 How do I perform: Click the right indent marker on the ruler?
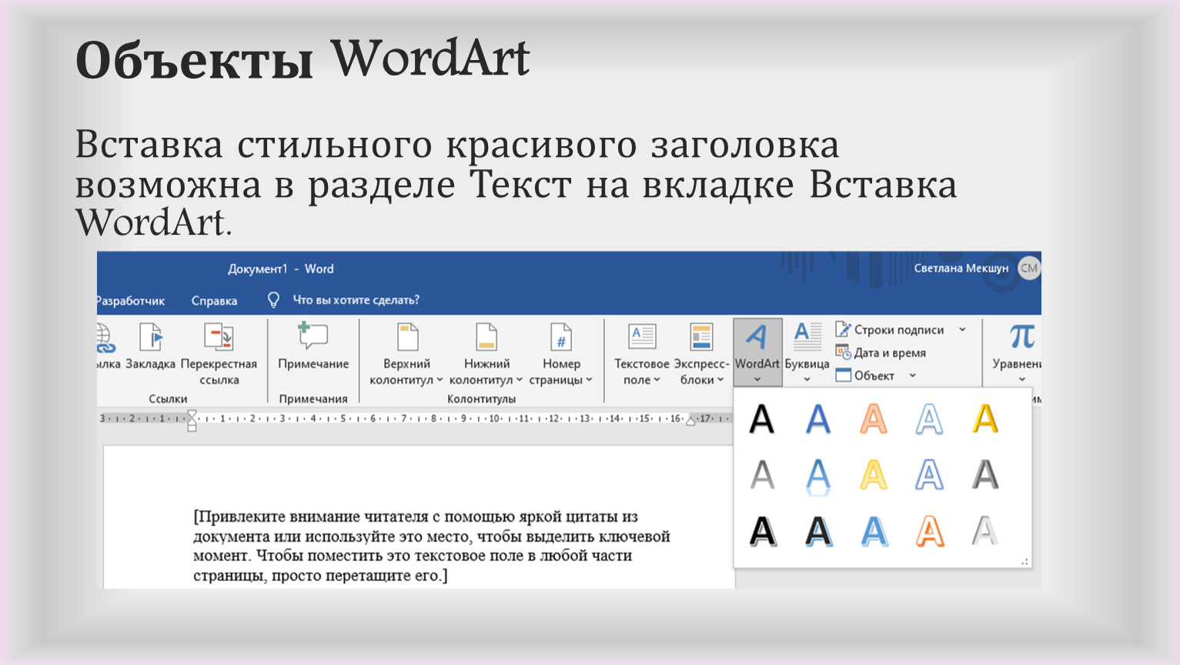(x=690, y=420)
